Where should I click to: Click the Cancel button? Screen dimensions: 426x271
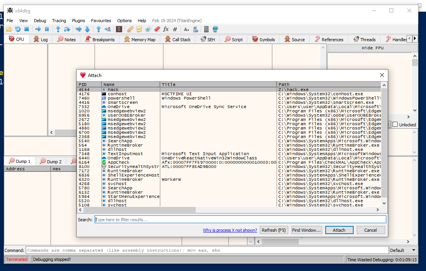tap(371, 230)
